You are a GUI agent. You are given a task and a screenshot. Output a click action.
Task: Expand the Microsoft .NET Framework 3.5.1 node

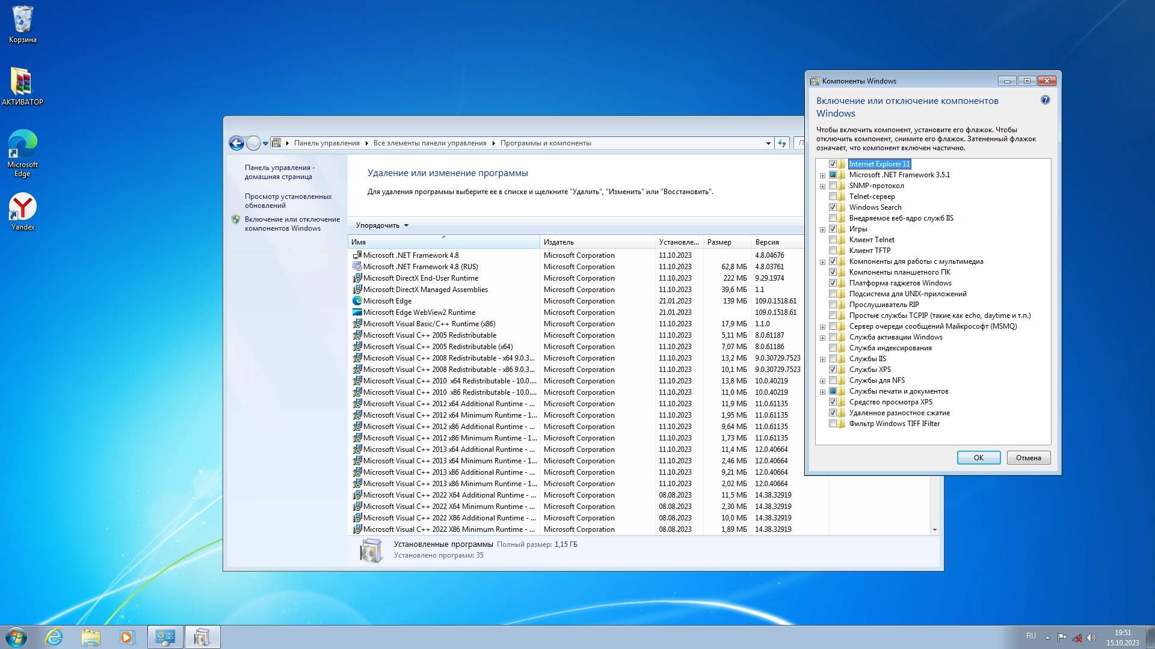pyautogui.click(x=822, y=175)
